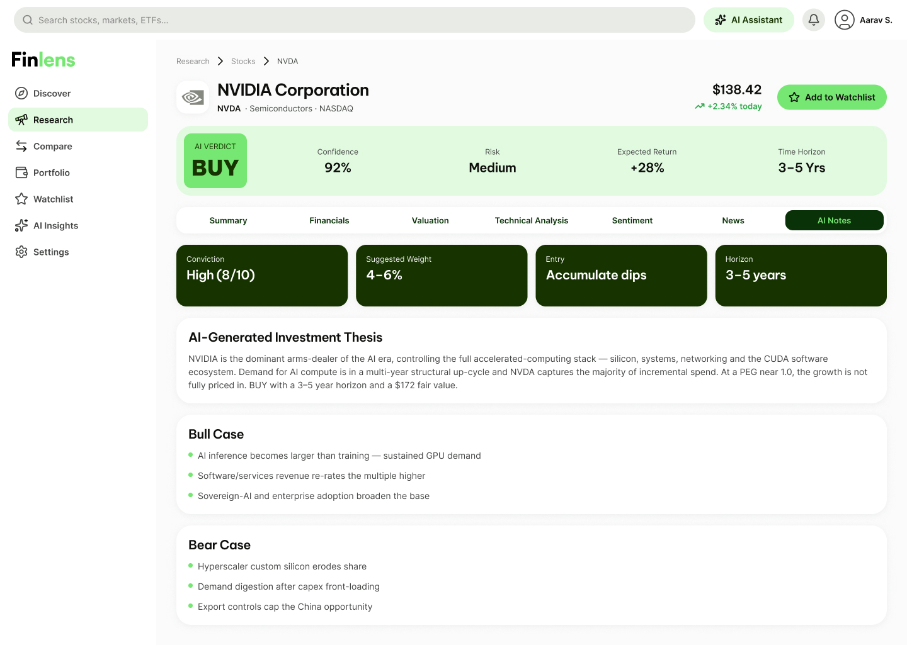This screenshot has height=645, width=907.
Task: Click the AI Insights sparkle icon
Action: click(x=21, y=225)
